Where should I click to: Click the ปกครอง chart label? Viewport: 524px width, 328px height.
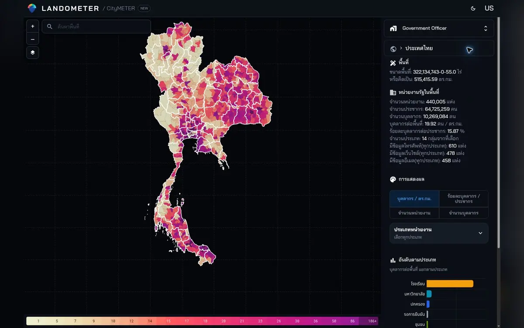418,304
